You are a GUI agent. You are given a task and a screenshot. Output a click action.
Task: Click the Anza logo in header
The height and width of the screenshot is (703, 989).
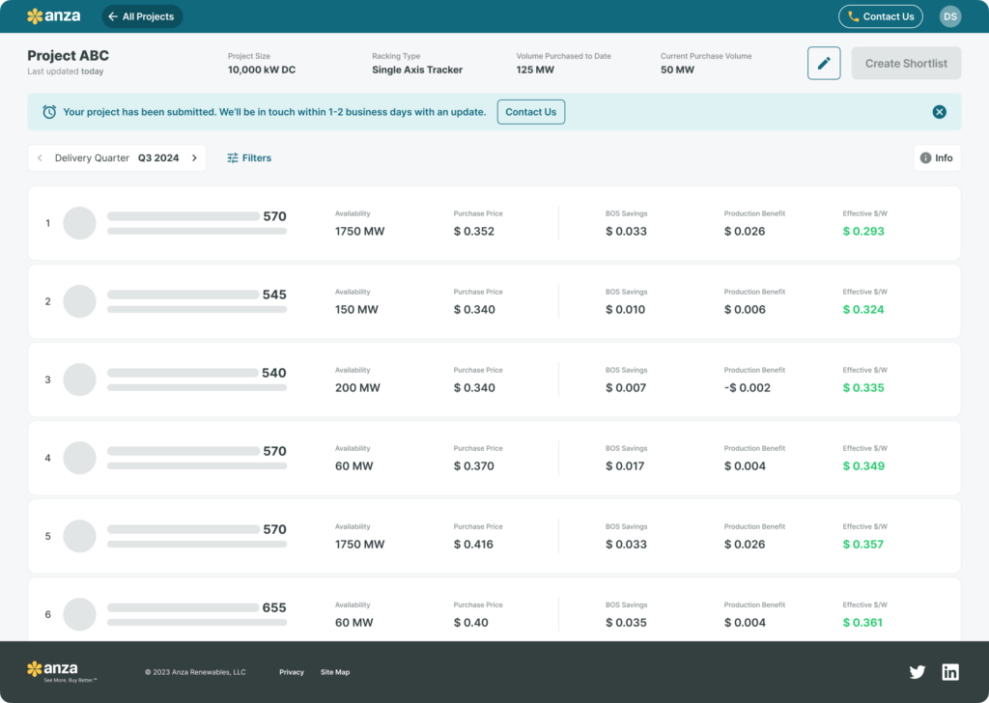[53, 16]
